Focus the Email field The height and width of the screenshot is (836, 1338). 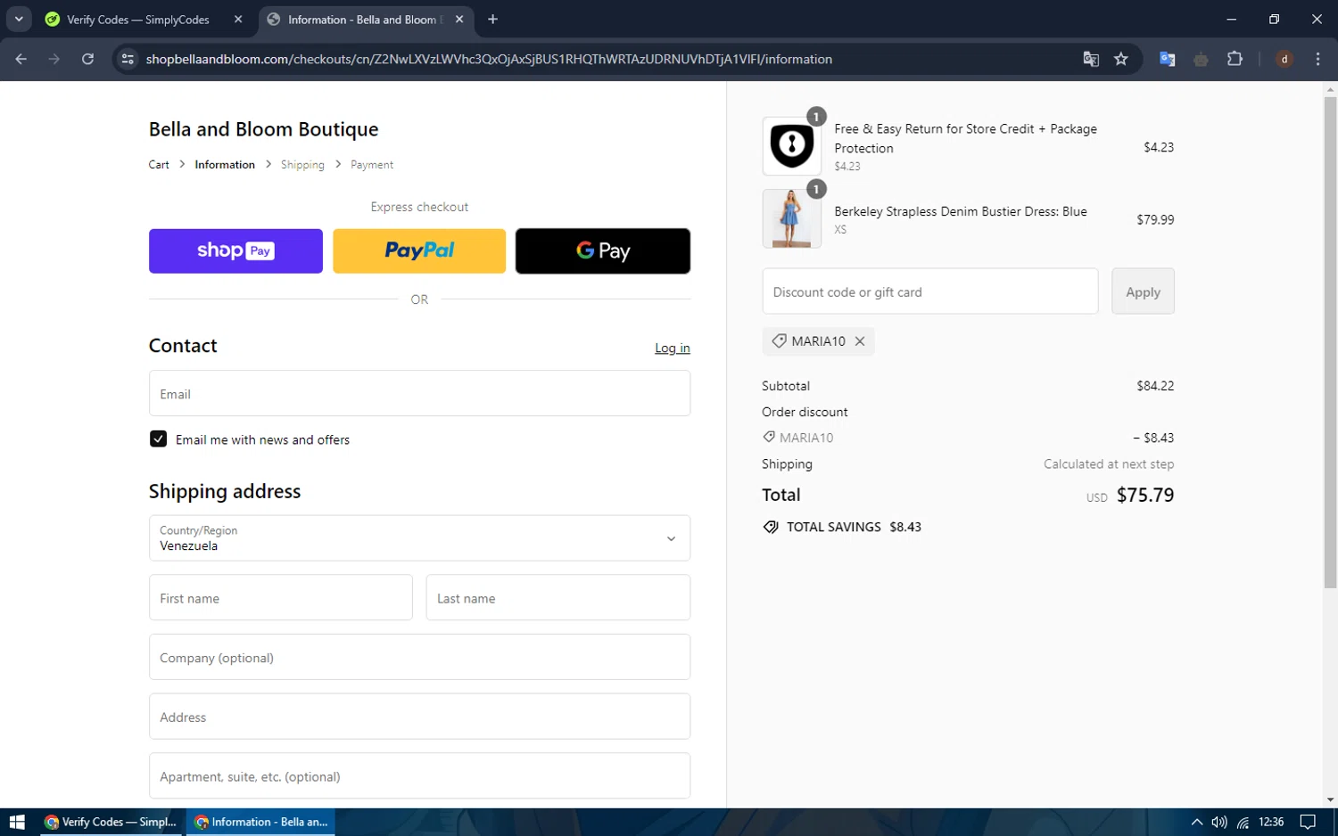pyautogui.click(x=419, y=394)
